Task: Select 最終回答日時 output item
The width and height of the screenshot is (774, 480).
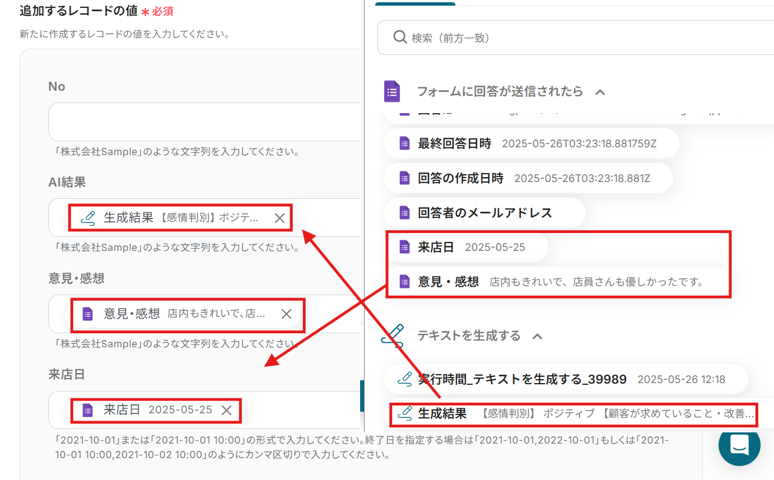Action: pos(531,143)
